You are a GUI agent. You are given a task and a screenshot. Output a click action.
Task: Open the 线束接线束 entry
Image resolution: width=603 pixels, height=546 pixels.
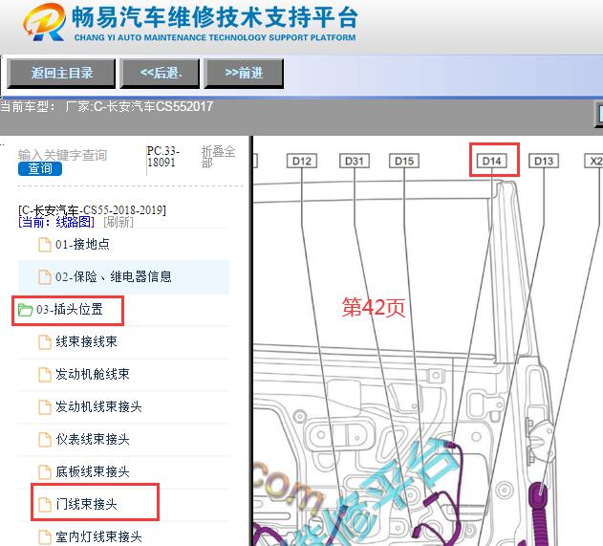pos(86,342)
